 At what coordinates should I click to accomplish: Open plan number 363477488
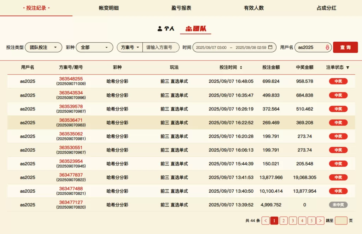pos(71,188)
